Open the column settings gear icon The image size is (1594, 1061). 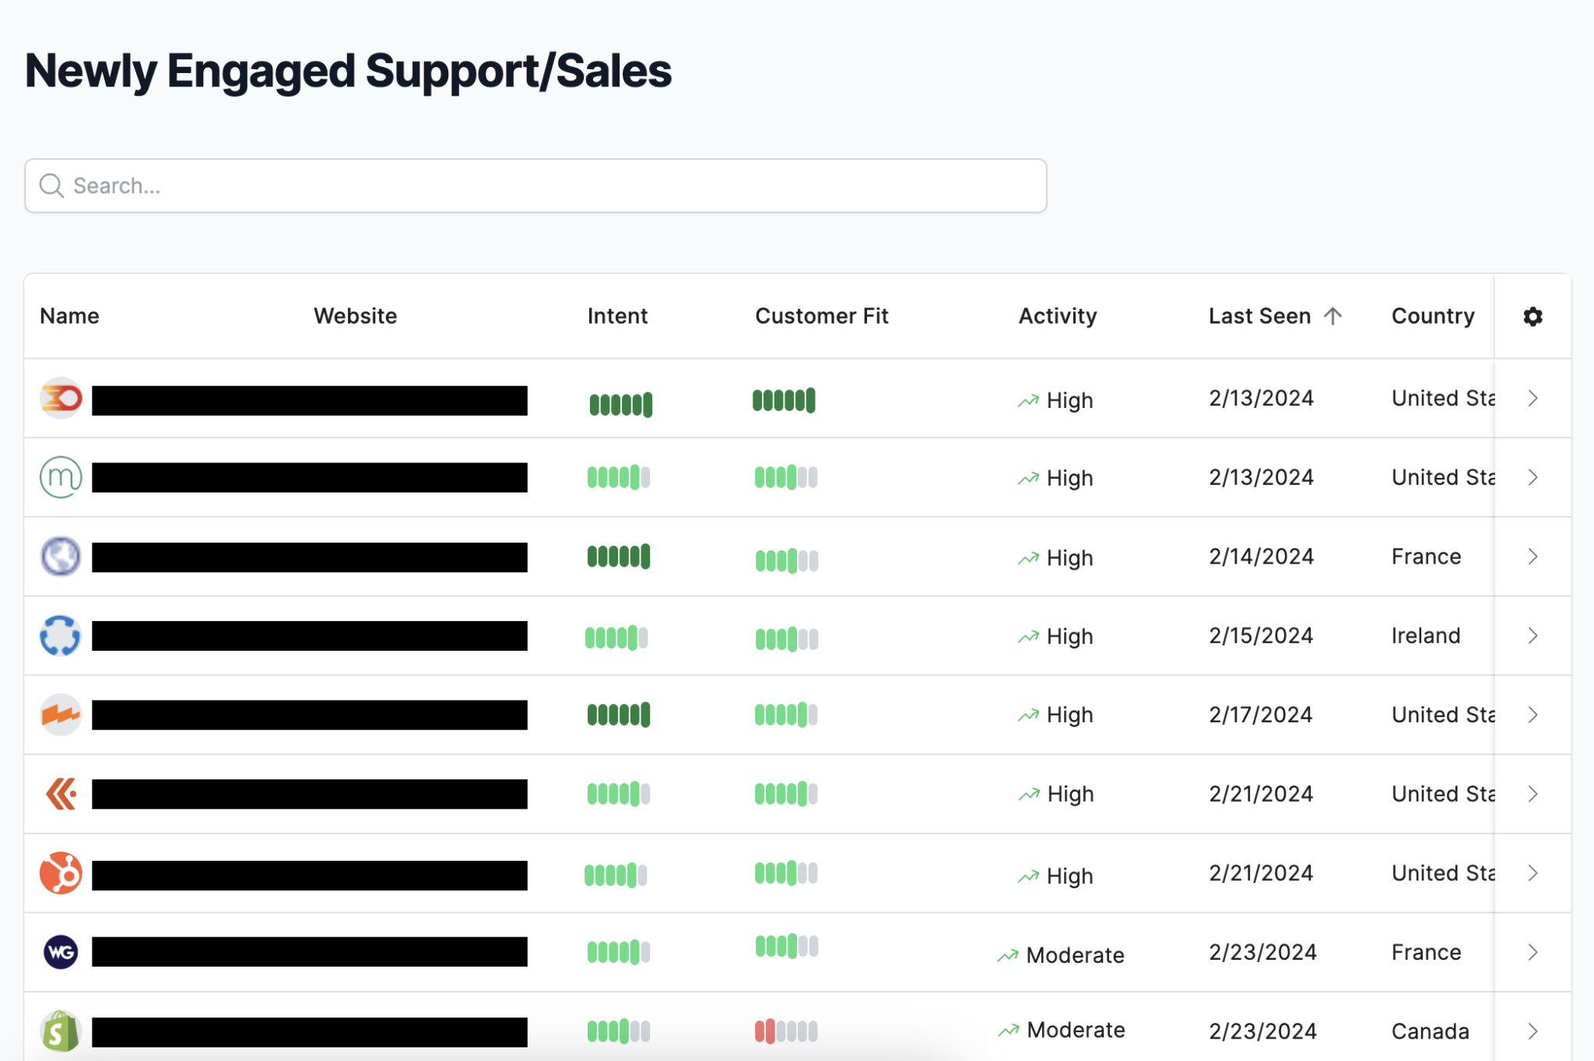point(1532,316)
